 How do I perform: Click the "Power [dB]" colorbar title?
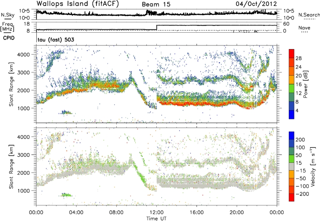pos(306,84)
